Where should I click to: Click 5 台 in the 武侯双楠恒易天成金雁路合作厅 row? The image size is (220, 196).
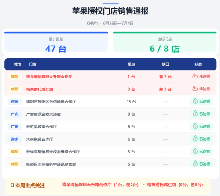tap(131, 152)
